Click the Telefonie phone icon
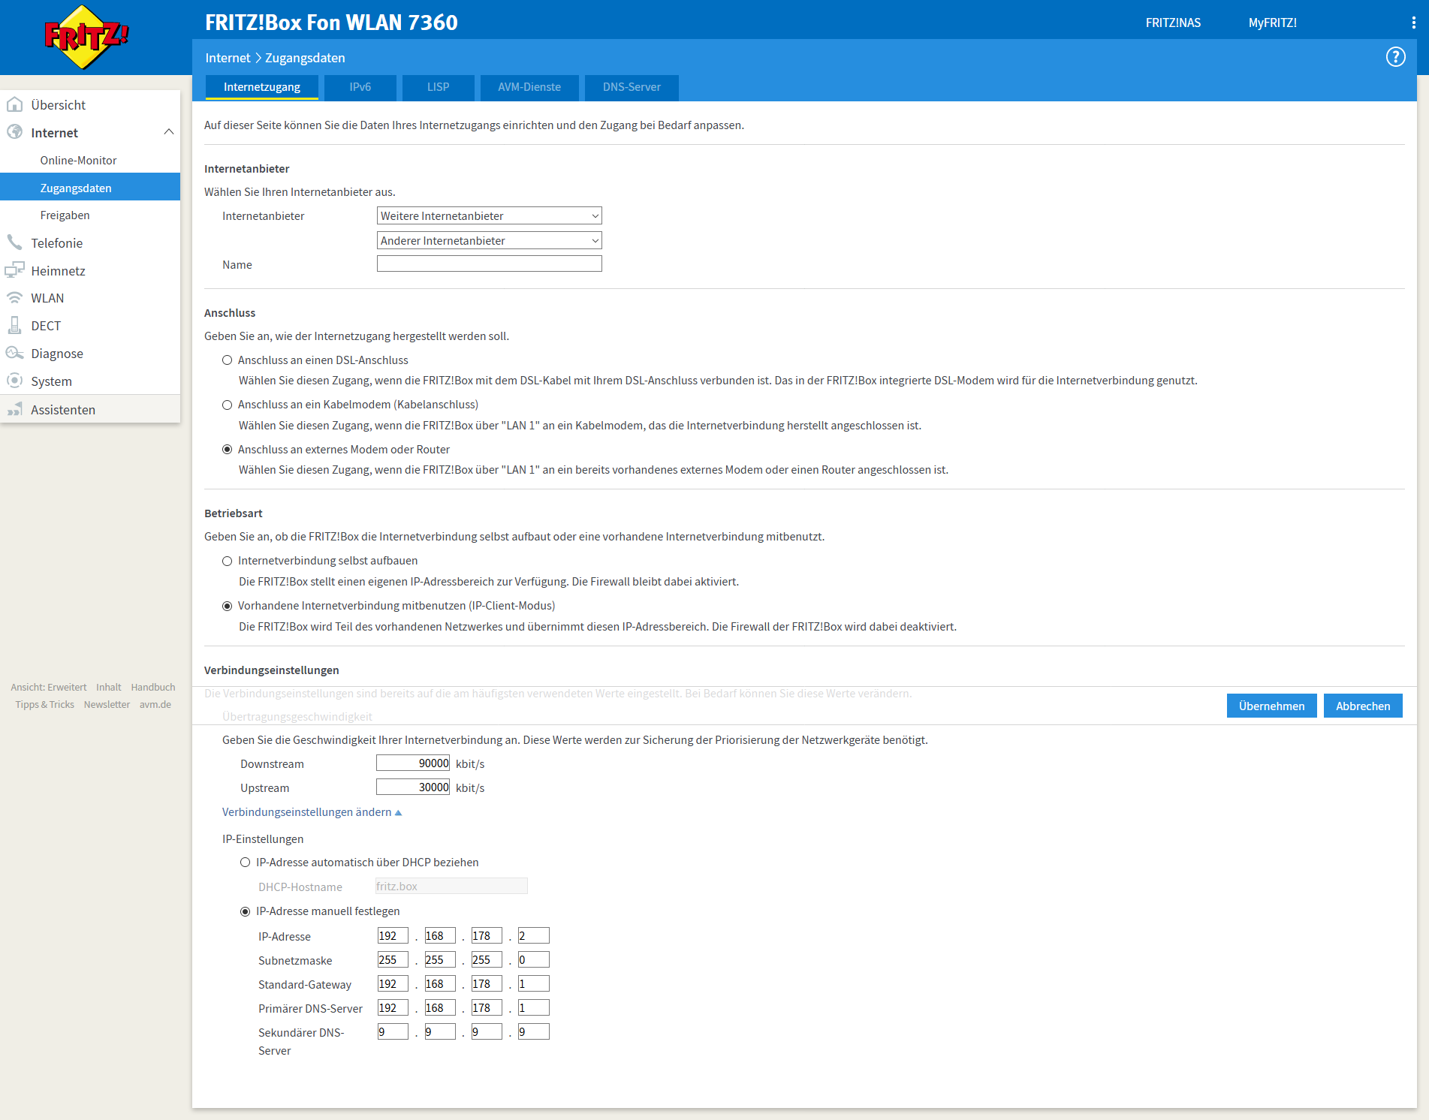 pos(14,242)
